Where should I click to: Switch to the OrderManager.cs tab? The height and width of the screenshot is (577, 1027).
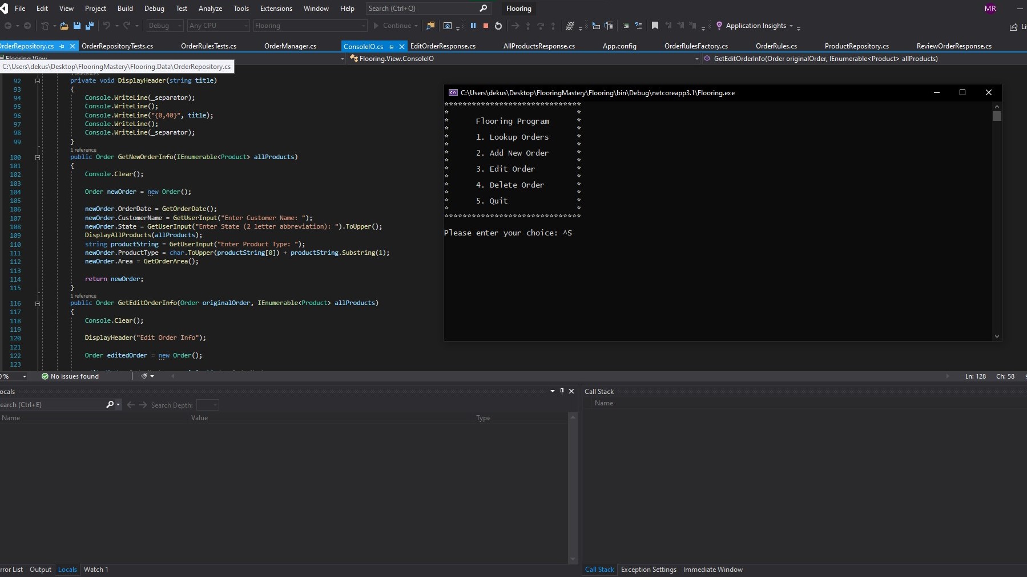click(290, 46)
